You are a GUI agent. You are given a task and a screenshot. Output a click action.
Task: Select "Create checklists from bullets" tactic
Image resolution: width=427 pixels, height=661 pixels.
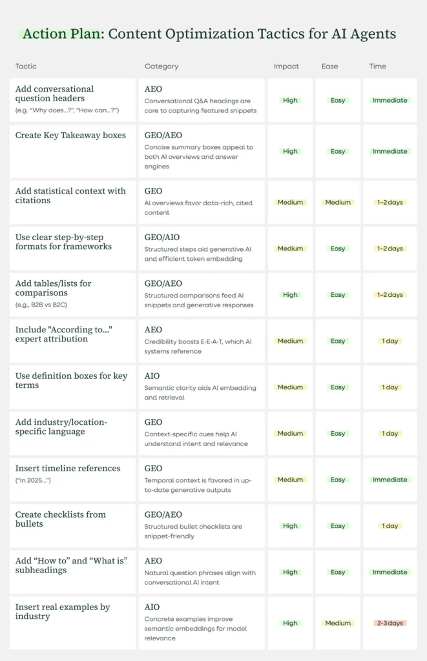point(60,519)
